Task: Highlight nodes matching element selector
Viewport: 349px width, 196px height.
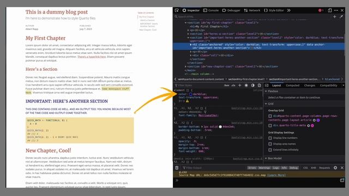Action: pos(188,90)
